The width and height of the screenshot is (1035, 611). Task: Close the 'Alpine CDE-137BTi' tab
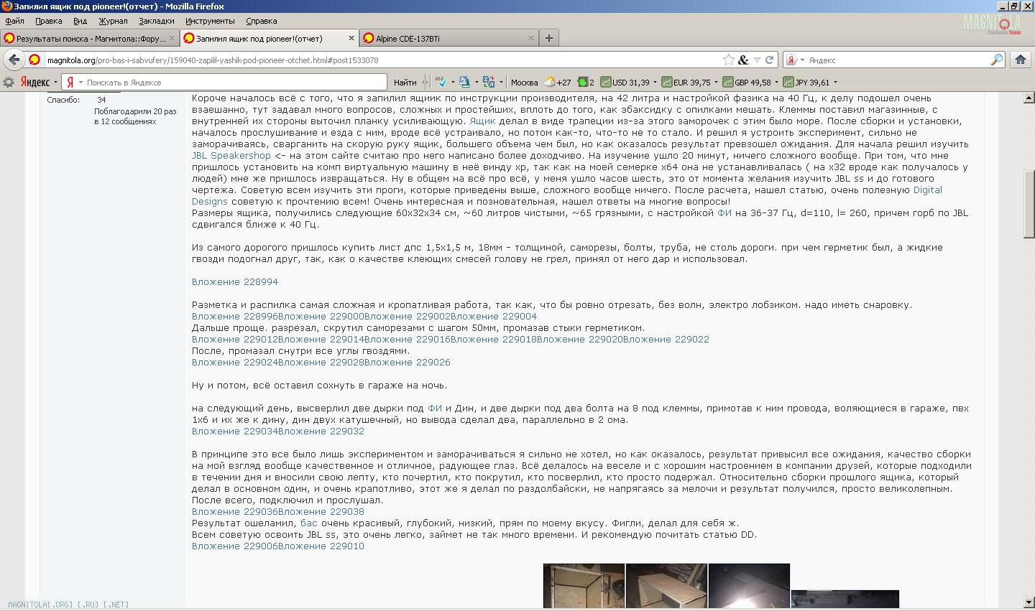(531, 38)
